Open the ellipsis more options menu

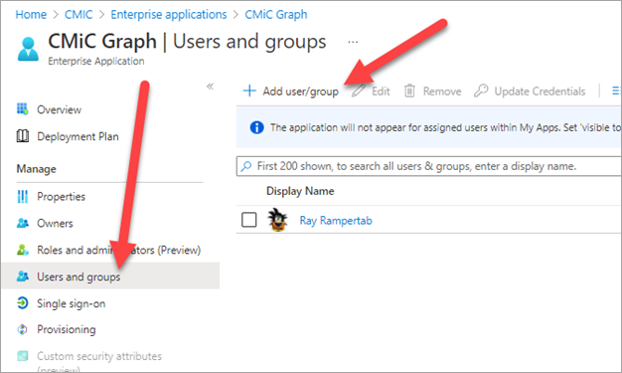tap(353, 42)
